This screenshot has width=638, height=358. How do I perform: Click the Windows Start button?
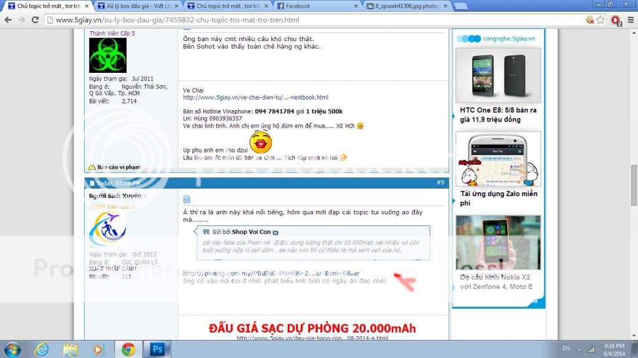click(12, 349)
